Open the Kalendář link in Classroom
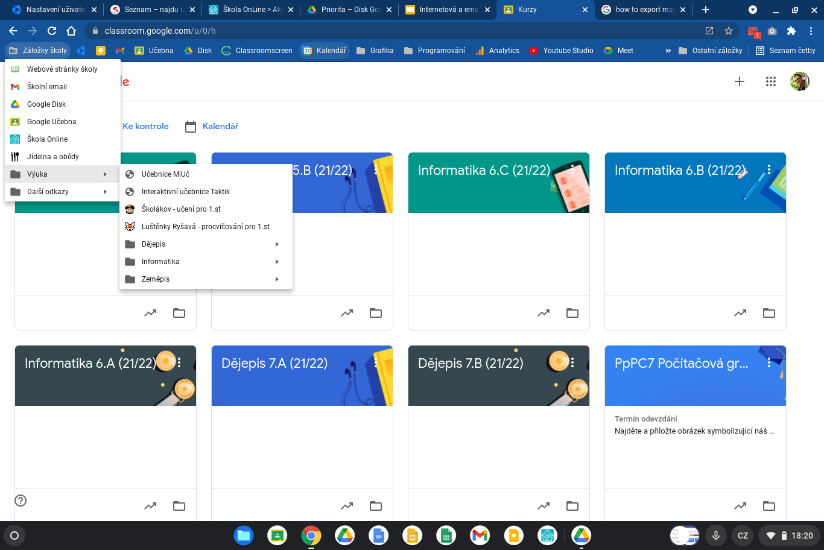 [220, 127]
